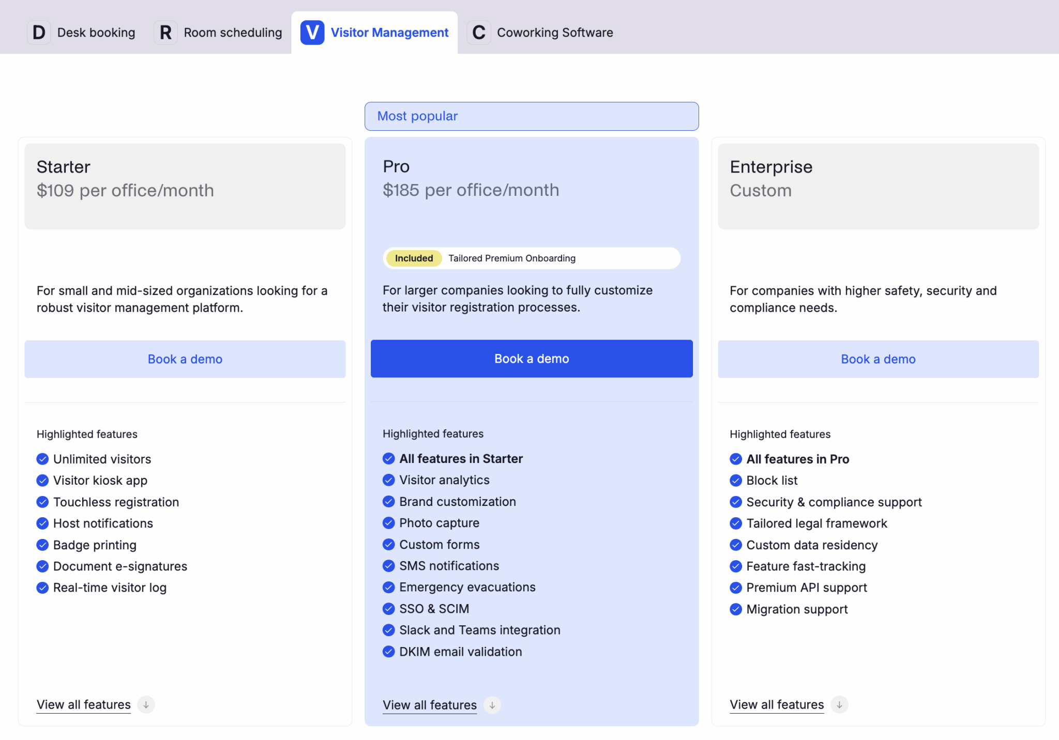Toggle the checkmark next to Badge printing
1059x740 pixels.
42,545
